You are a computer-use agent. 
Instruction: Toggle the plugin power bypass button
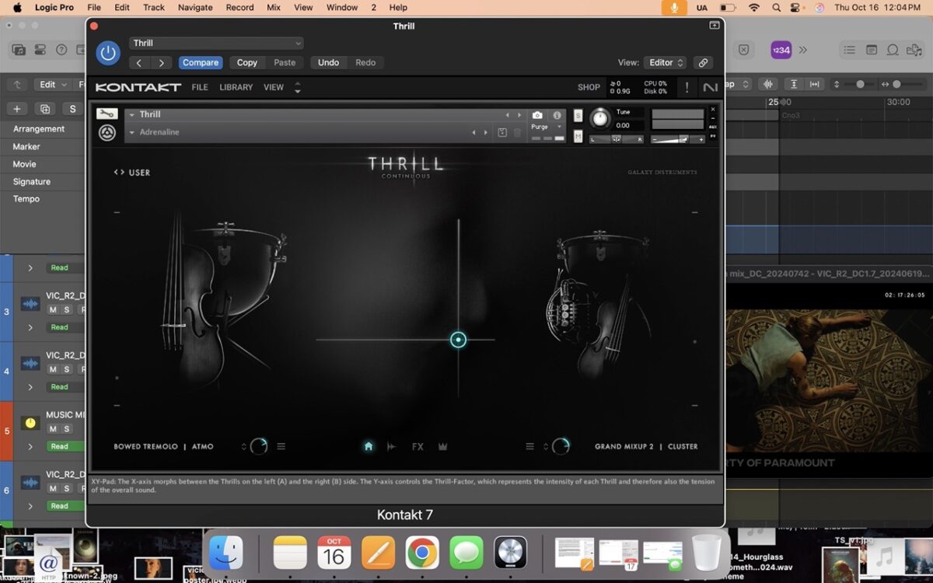click(108, 53)
